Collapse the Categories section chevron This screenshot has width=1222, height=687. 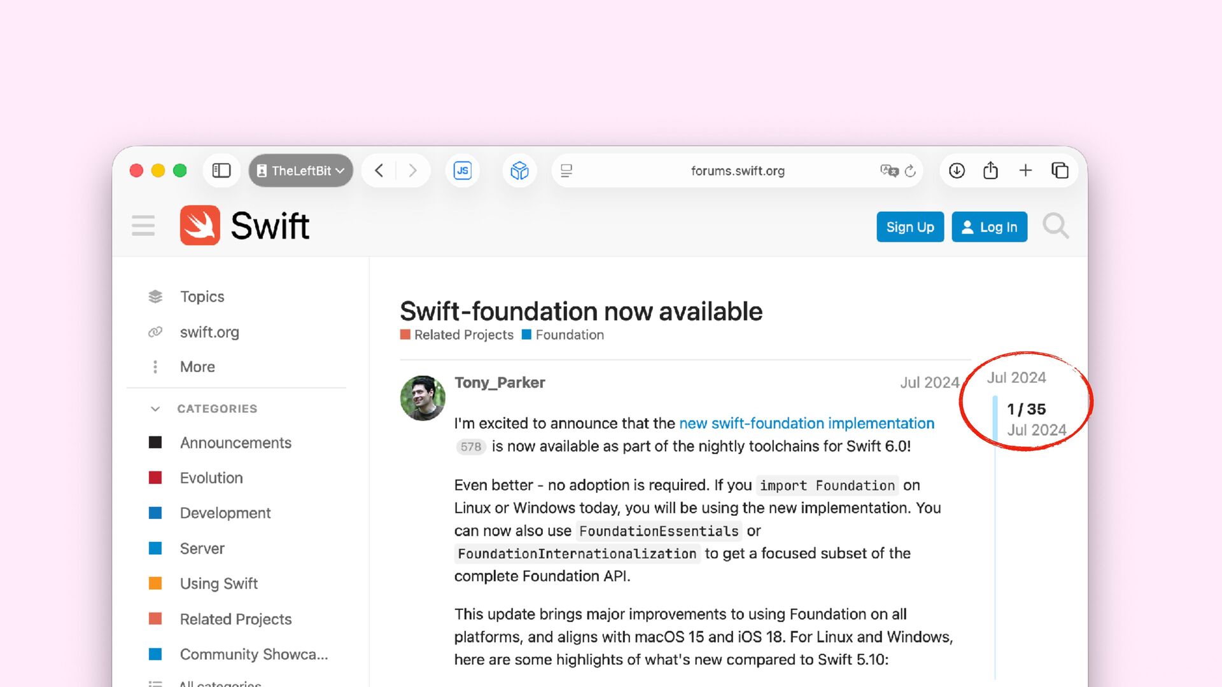click(x=155, y=408)
